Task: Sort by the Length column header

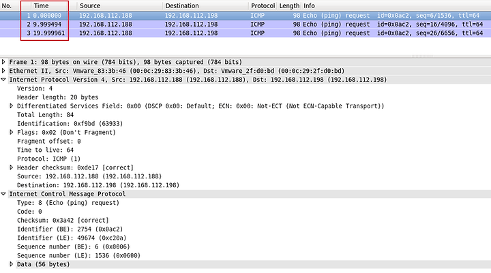Action: (x=289, y=5)
